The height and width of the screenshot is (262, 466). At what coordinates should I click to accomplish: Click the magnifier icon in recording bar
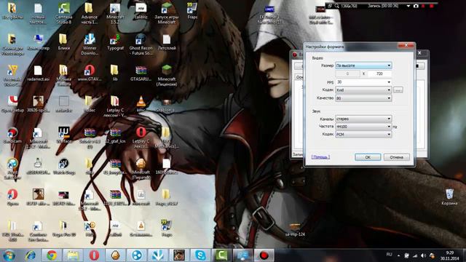(x=336, y=6)
